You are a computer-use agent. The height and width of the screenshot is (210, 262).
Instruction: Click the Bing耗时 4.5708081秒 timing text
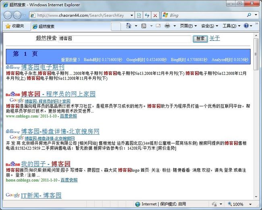pyautogui.click(x=189, y=60)
